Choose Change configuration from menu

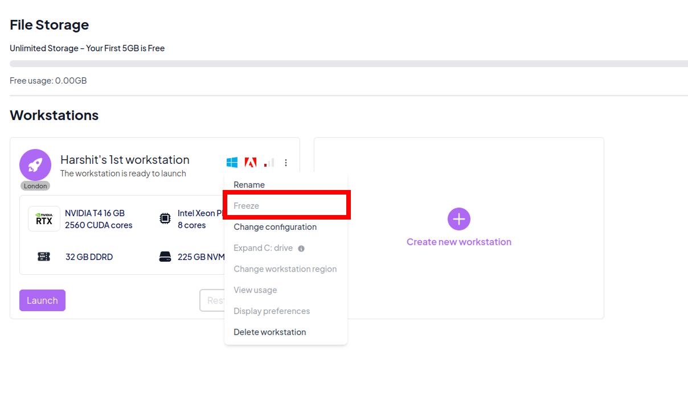pyautogui.click(x=275, y=227)
